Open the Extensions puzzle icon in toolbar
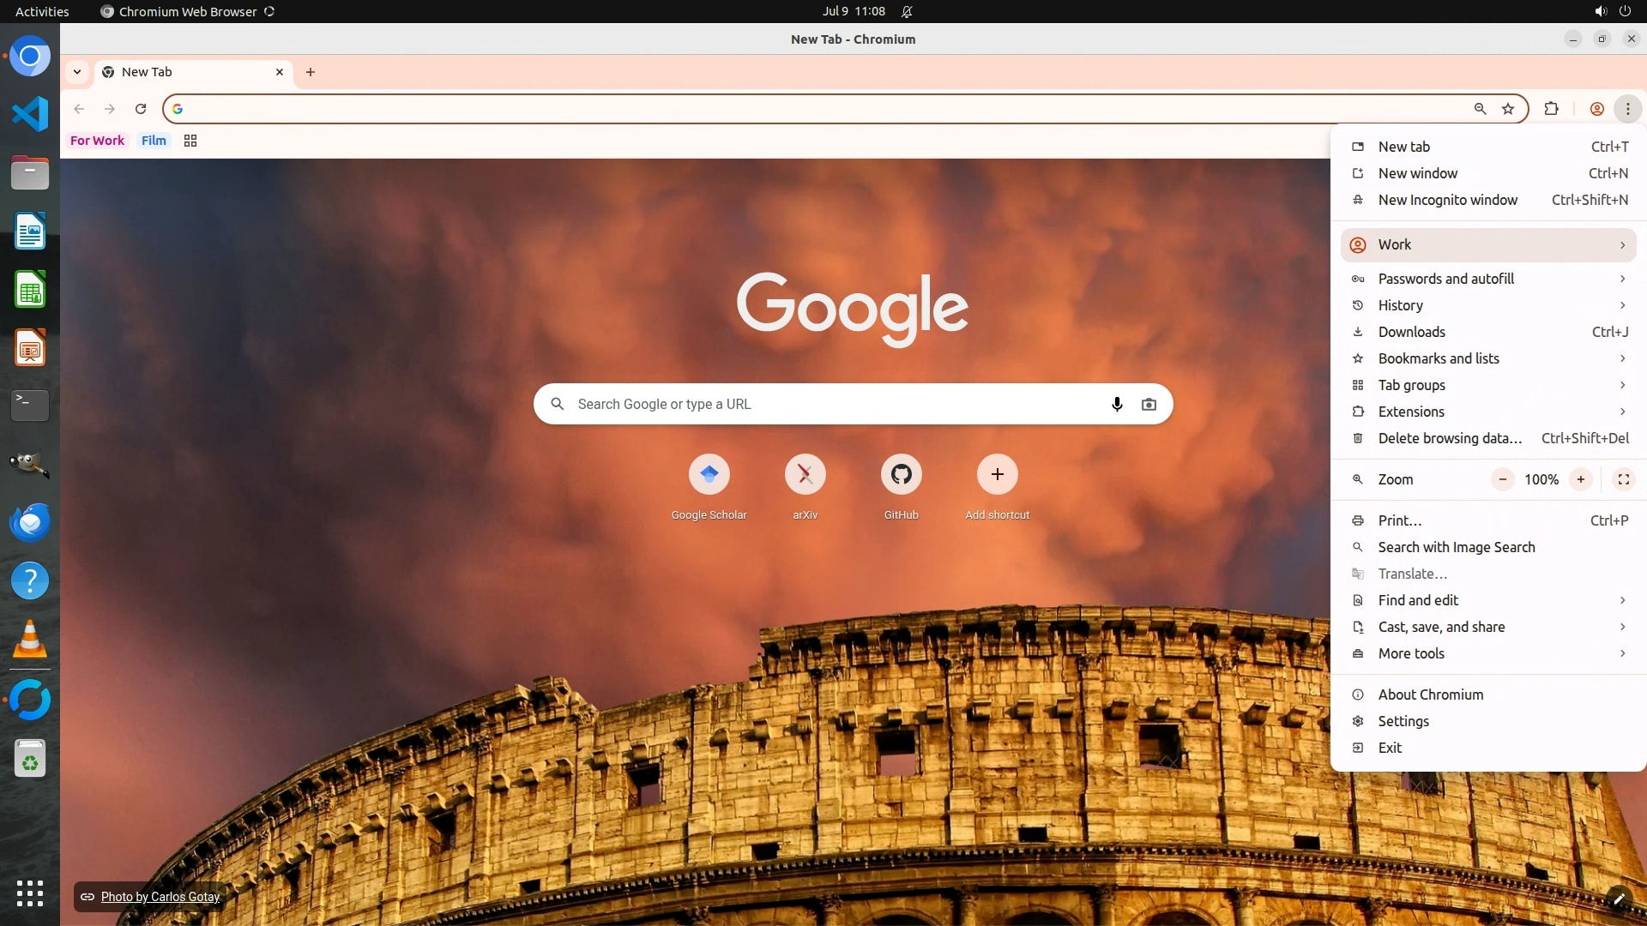Image resolution: width=1647 pixels, height=926 pixels. coord(1551,109)
